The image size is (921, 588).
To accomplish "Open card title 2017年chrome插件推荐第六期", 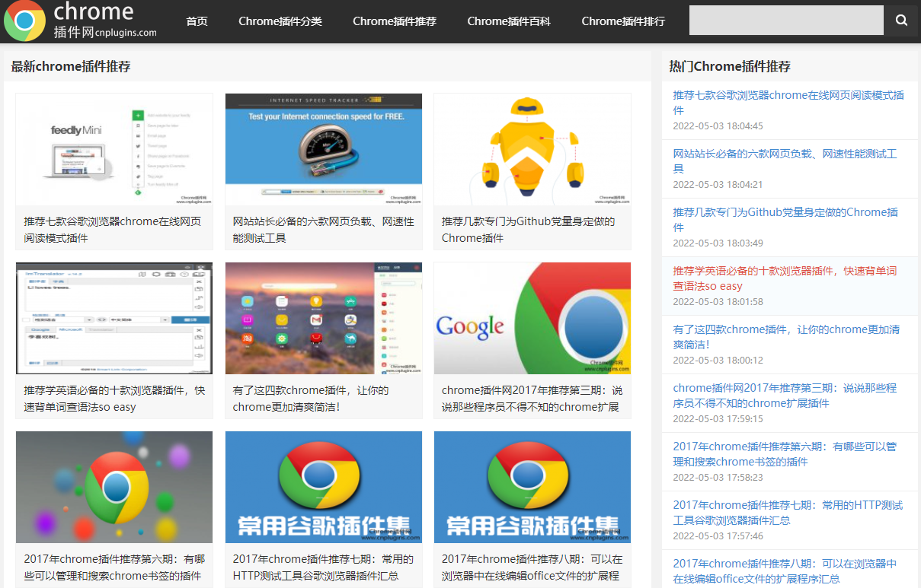I will click(x=114, y=567).
